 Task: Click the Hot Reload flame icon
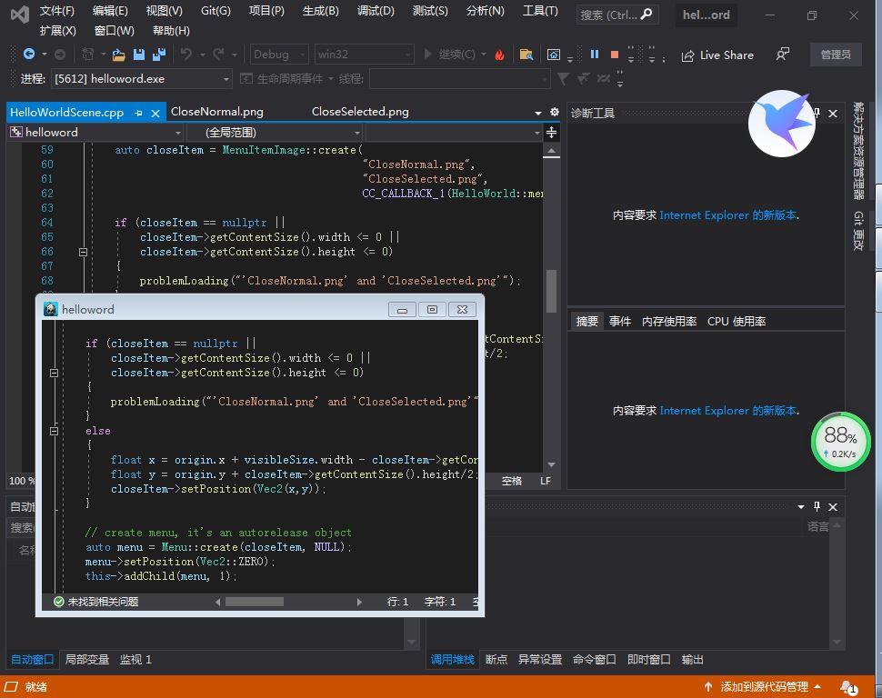click(x=499, y=55)
